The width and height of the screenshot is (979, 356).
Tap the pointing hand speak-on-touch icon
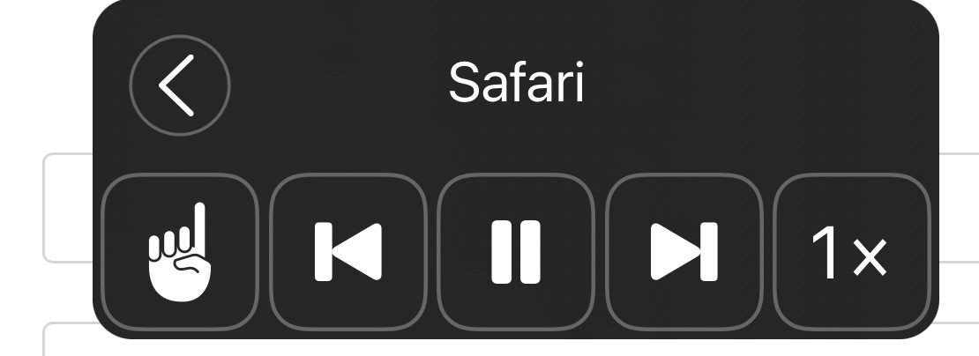click(180, 252)
